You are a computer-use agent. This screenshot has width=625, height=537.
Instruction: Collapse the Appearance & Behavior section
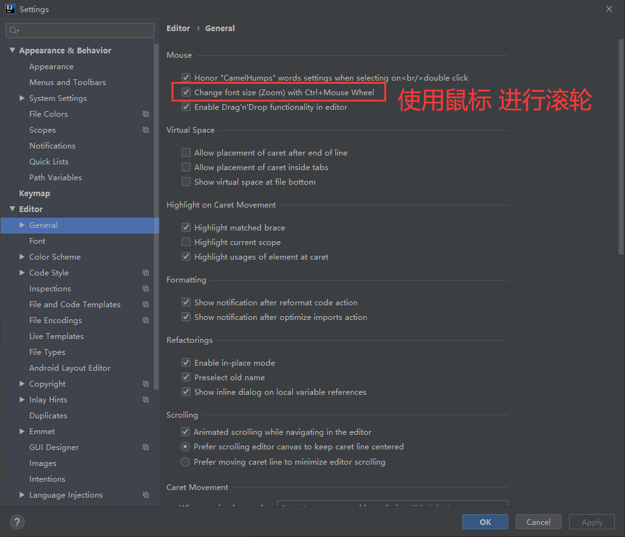pos(12,50)
